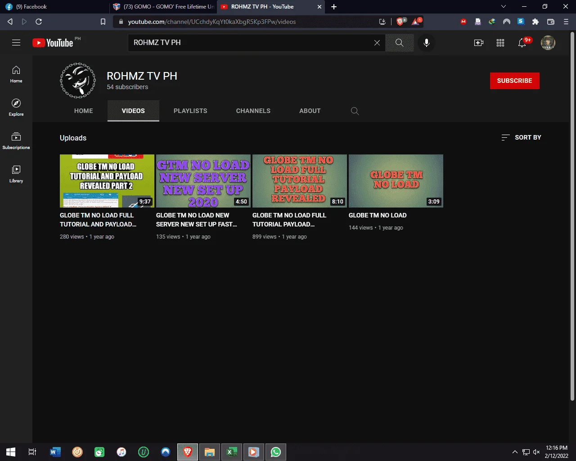Image resolution: width=576 pixels, height=461 pixels.
Task: Subscribe to ROHMZ TV PH
Action: [515, 81]
